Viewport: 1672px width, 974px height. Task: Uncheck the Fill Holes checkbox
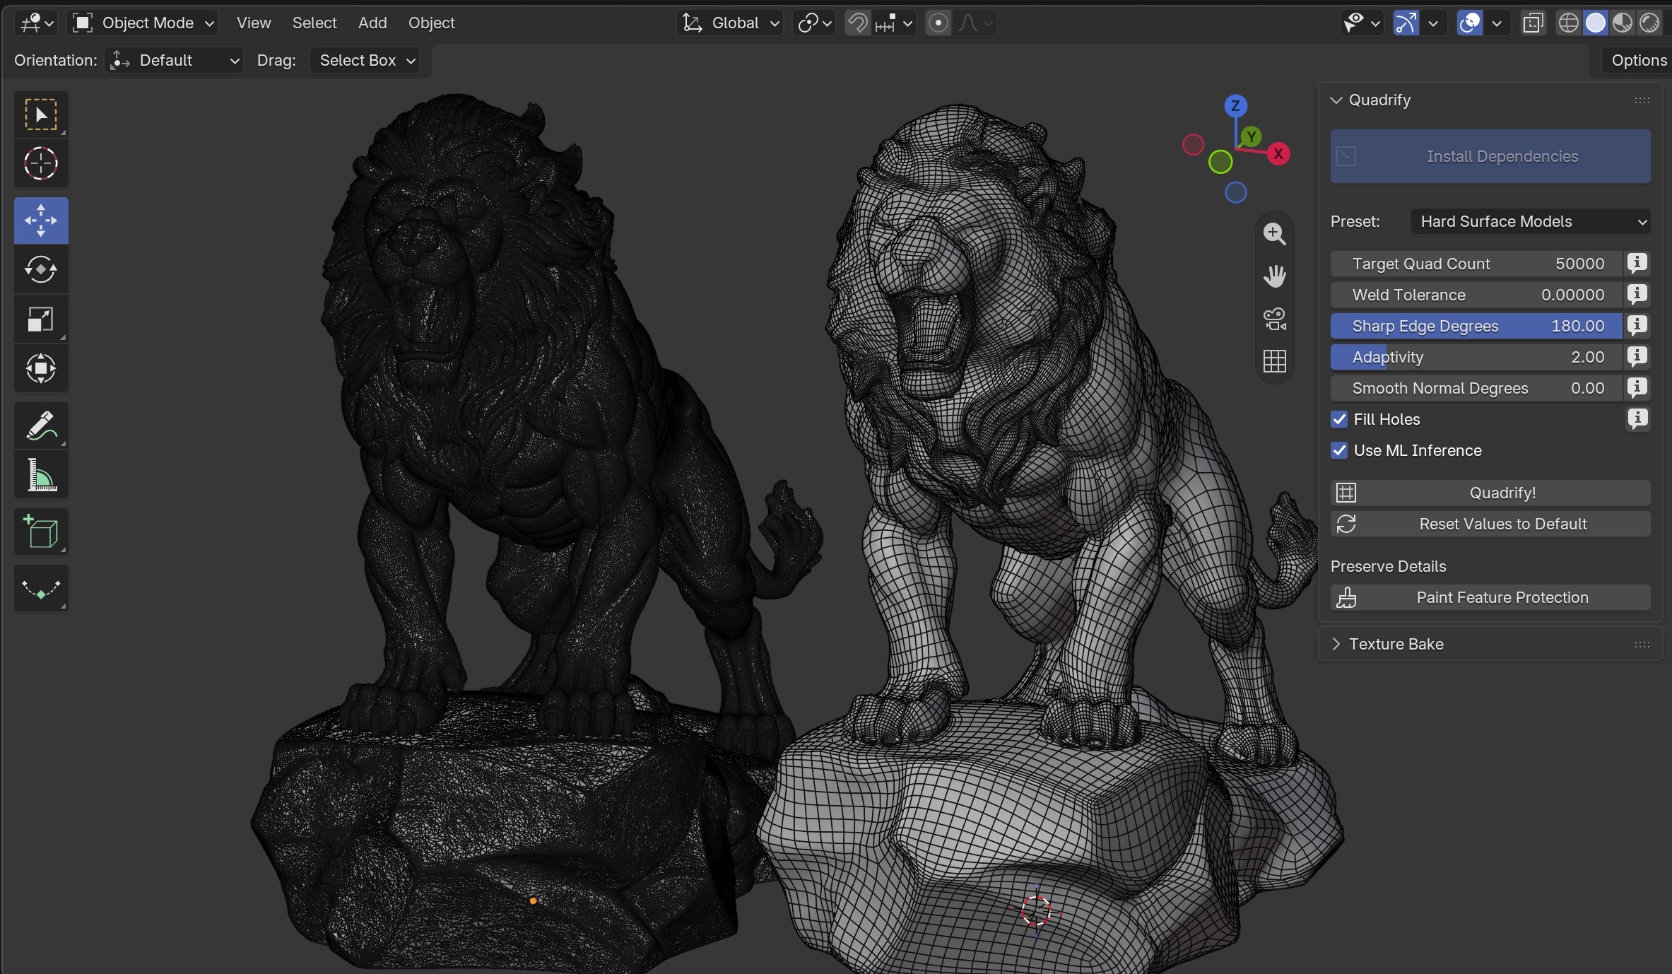coord(1339,419)
